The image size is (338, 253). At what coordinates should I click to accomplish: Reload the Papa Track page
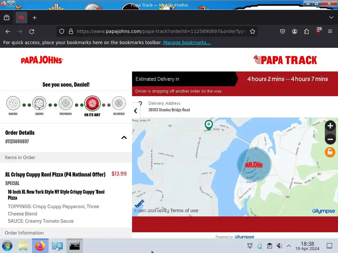[x=32, y=31]
